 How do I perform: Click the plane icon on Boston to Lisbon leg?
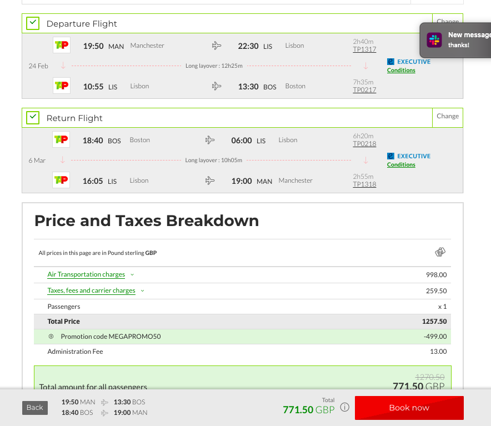tap(210, 140)
